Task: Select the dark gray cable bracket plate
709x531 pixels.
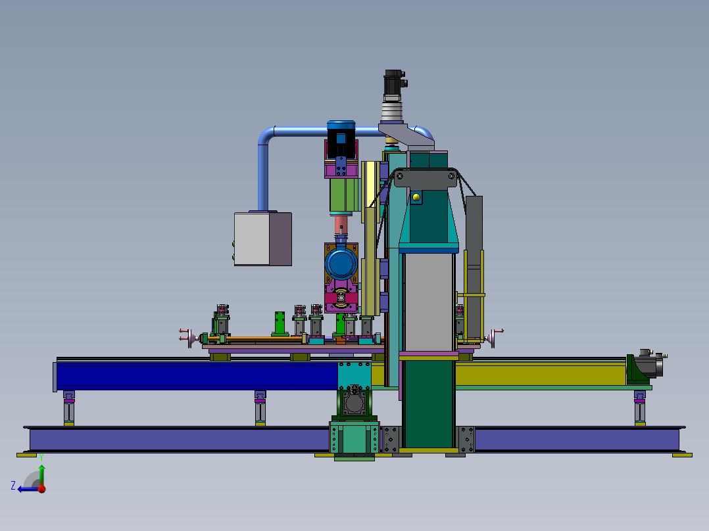Action: click(425, 177)
